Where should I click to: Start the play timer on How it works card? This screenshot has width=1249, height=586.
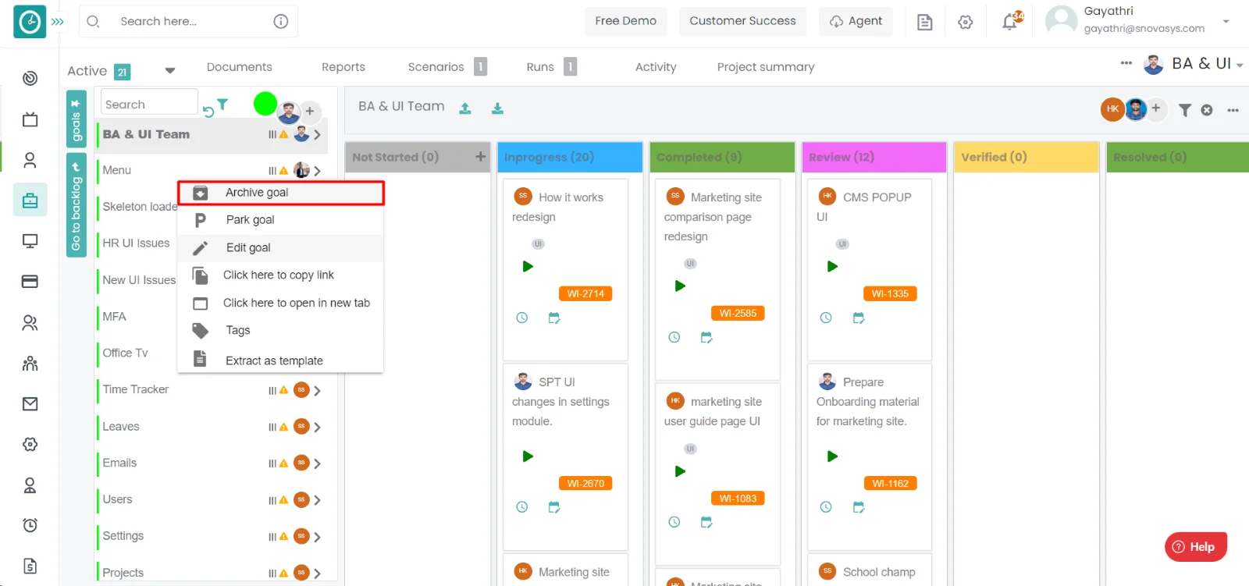click(x=528, y=267)
